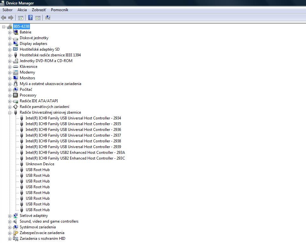Select Sound, video and game controllers
This screenshot has height=243, width=306.
(49, 221)
